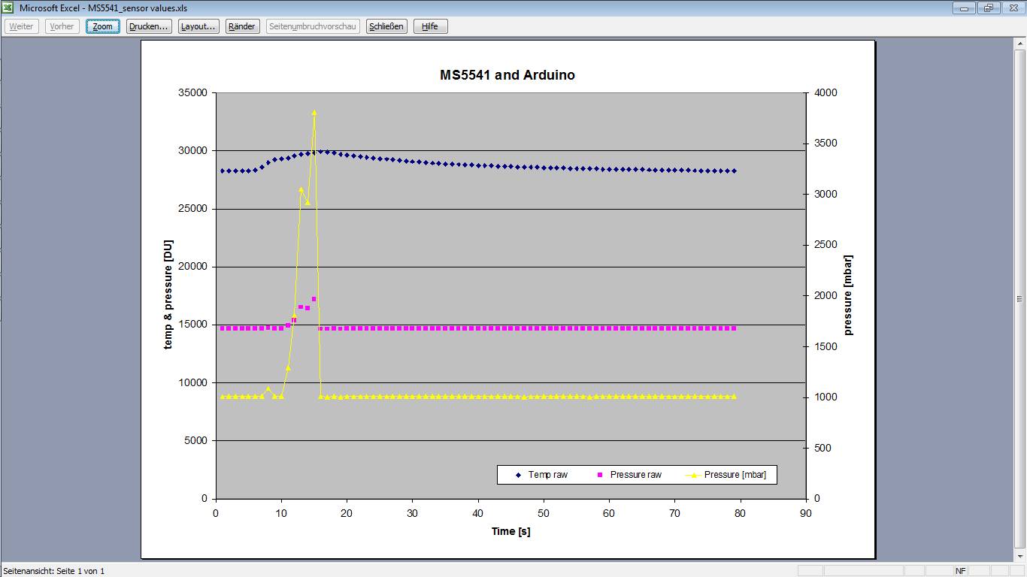1027x577 pixels.
Task: Click the Zoom button in print preview
Action: click(x=102, y=26)
